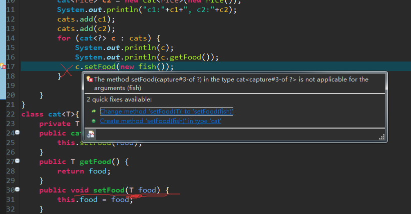Collapse the constructor fold marker at line 24
Image resolution: width=411 pixels, height=214 pixels.
click(18, 132)
